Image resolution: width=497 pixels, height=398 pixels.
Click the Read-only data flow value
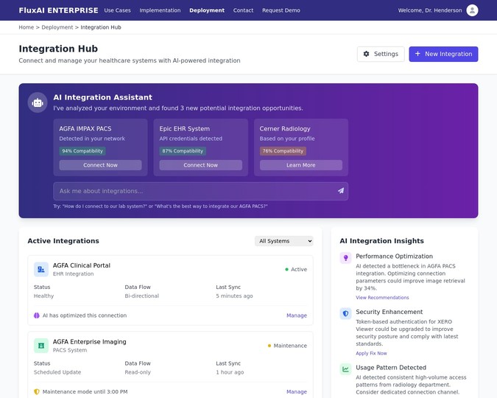(138, 372)
